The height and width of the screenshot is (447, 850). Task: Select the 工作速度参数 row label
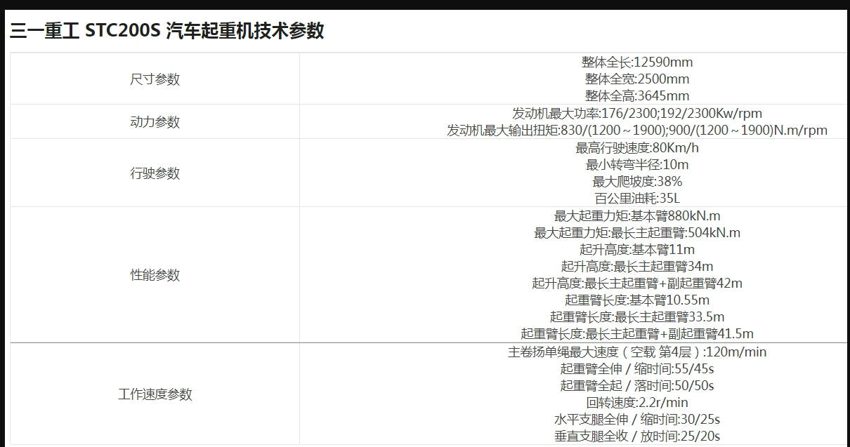[155, 394]
